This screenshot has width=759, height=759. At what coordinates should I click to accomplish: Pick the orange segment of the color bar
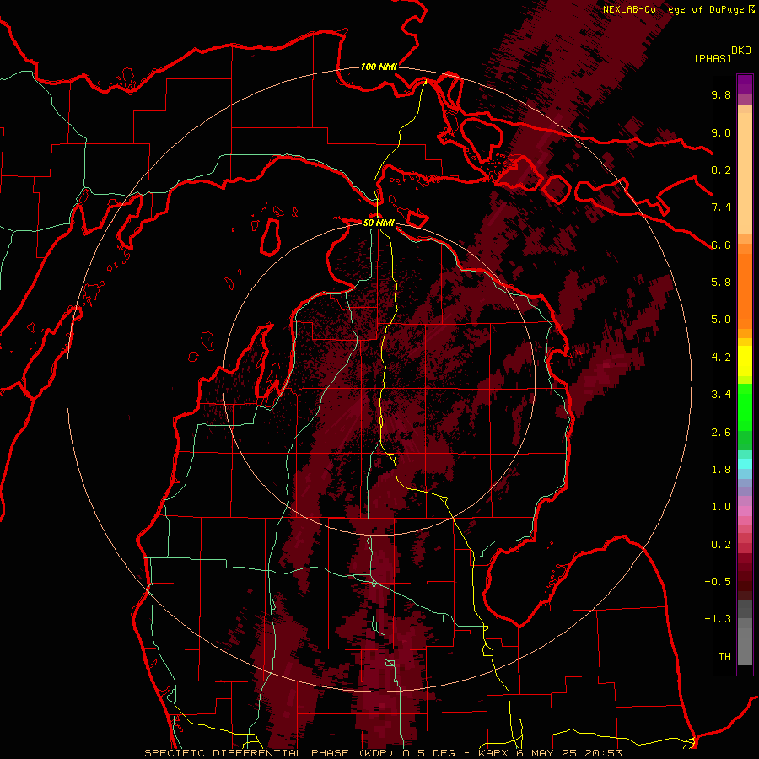click(x=745, y=292)
